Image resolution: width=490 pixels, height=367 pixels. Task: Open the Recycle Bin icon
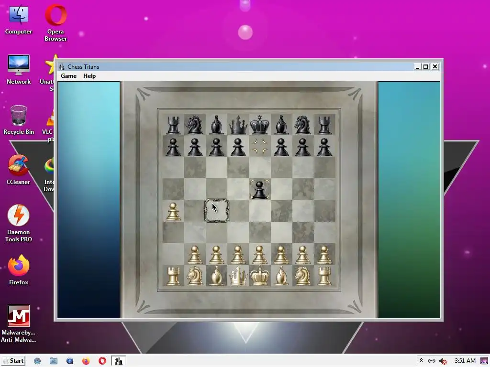[19, 120]
